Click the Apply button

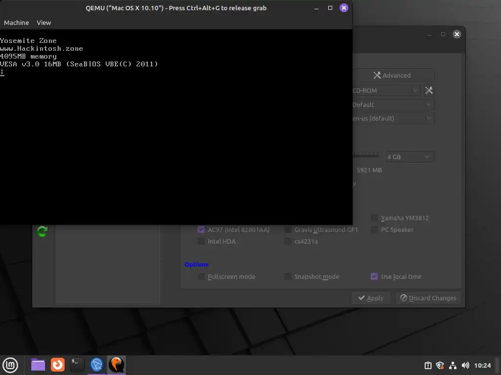point(371,298)
